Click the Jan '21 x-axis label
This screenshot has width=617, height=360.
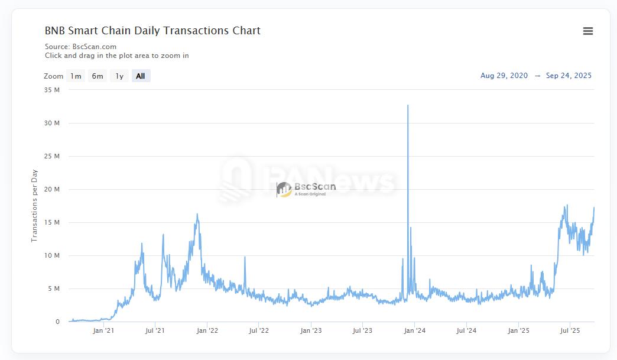[103, 330]
